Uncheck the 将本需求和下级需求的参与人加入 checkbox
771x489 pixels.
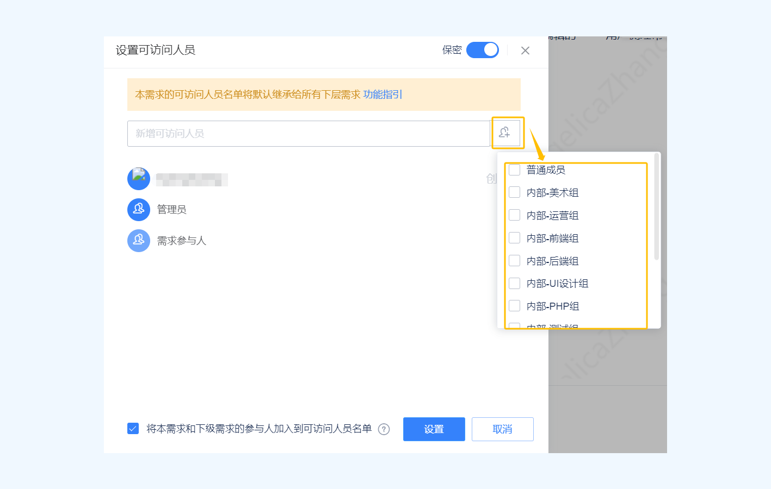click(x=133, y=429)
